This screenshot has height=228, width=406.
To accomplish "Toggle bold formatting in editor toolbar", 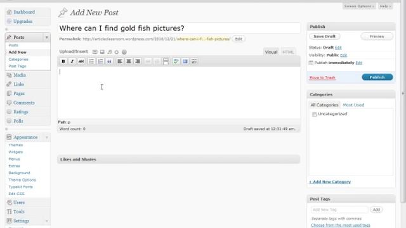I will pos(63,61).
